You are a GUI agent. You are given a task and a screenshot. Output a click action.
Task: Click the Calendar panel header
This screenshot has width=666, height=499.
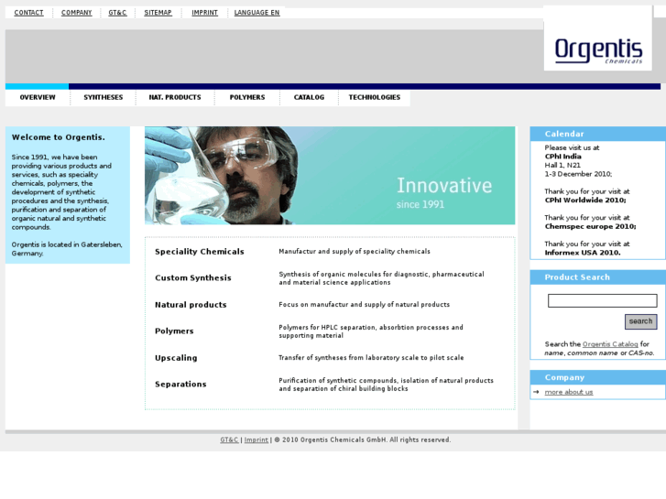597,134
